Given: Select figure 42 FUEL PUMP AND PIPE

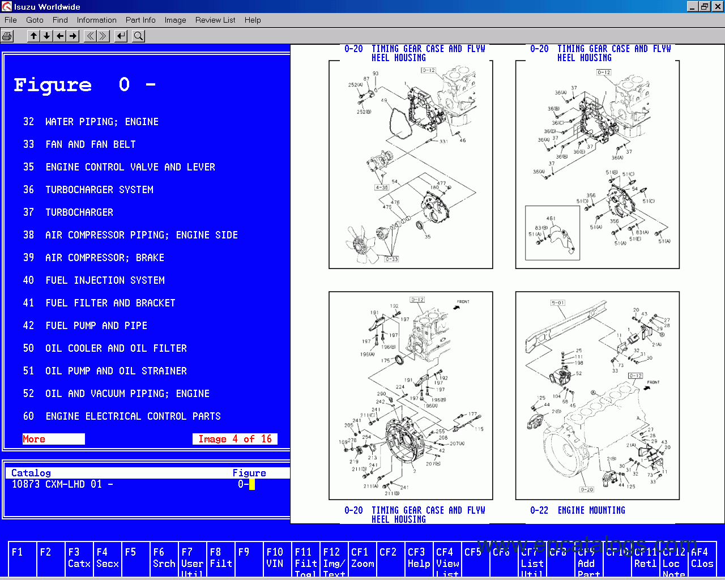Looking at the screenshot, I should 85,326.
